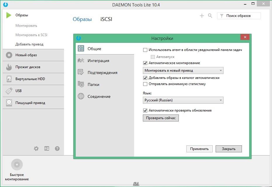Select the Папки settings section
Viewport: 272px width, 187px height.
point(105,84)
